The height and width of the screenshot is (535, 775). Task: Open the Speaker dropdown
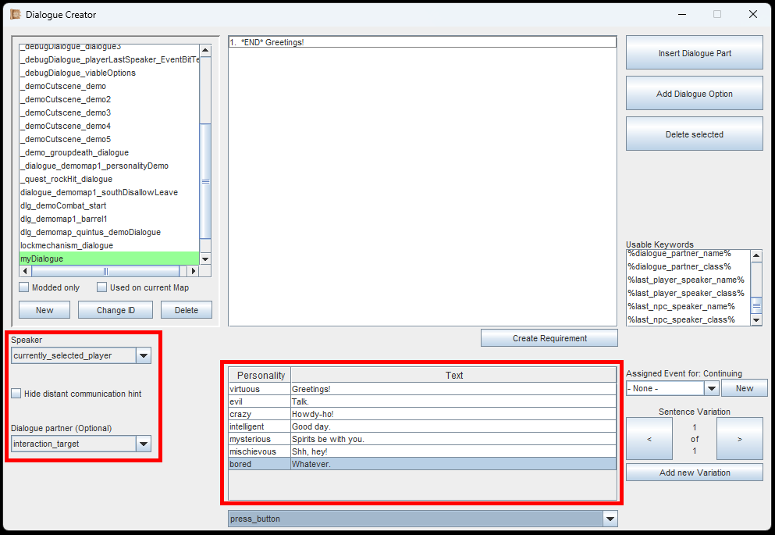[143, 355]
